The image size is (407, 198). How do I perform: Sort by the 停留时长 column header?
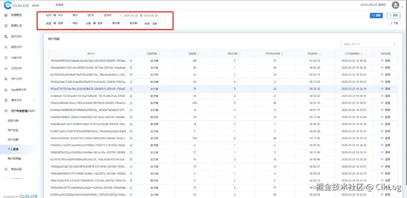click(315, 54)
